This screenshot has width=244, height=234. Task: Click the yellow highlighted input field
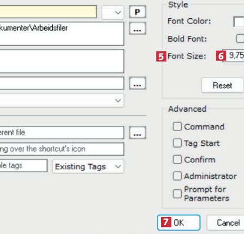48,12
